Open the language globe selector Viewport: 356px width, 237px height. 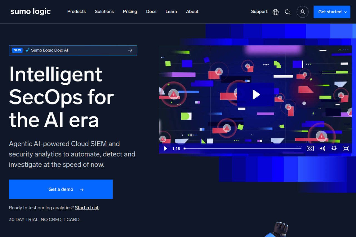tap(275, 12)
